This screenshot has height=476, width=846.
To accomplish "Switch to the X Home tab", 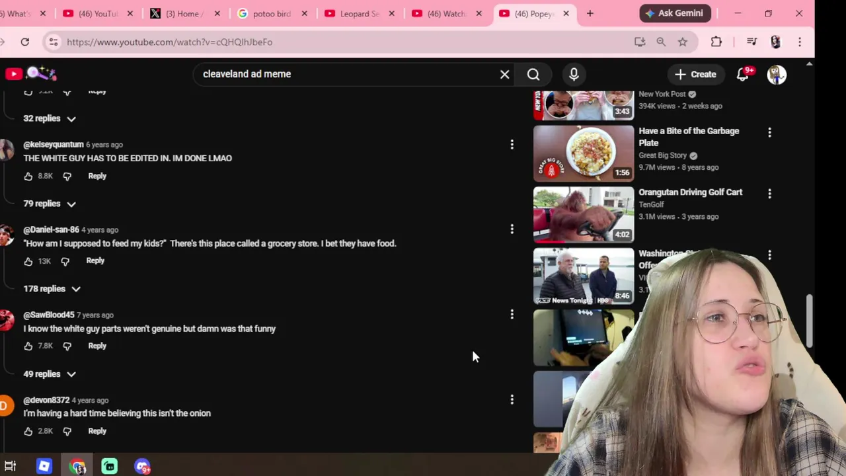I will [x=184, y=13].
